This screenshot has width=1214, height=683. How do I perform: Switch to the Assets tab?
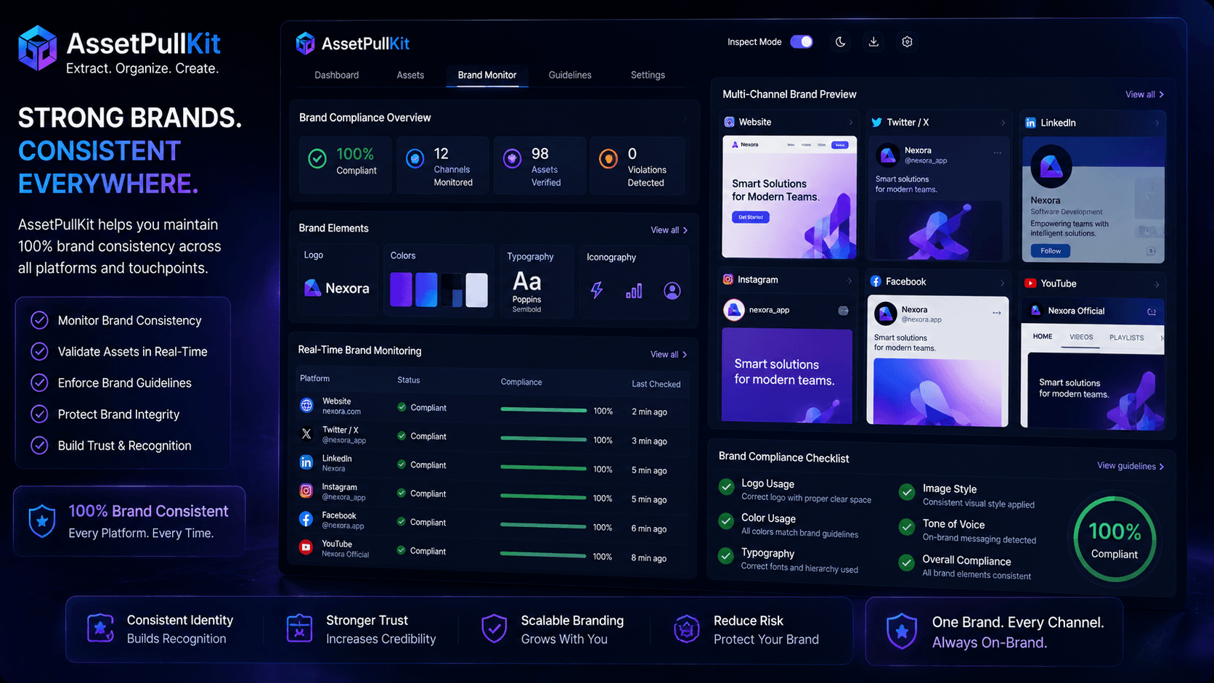[x=410, y=75]
